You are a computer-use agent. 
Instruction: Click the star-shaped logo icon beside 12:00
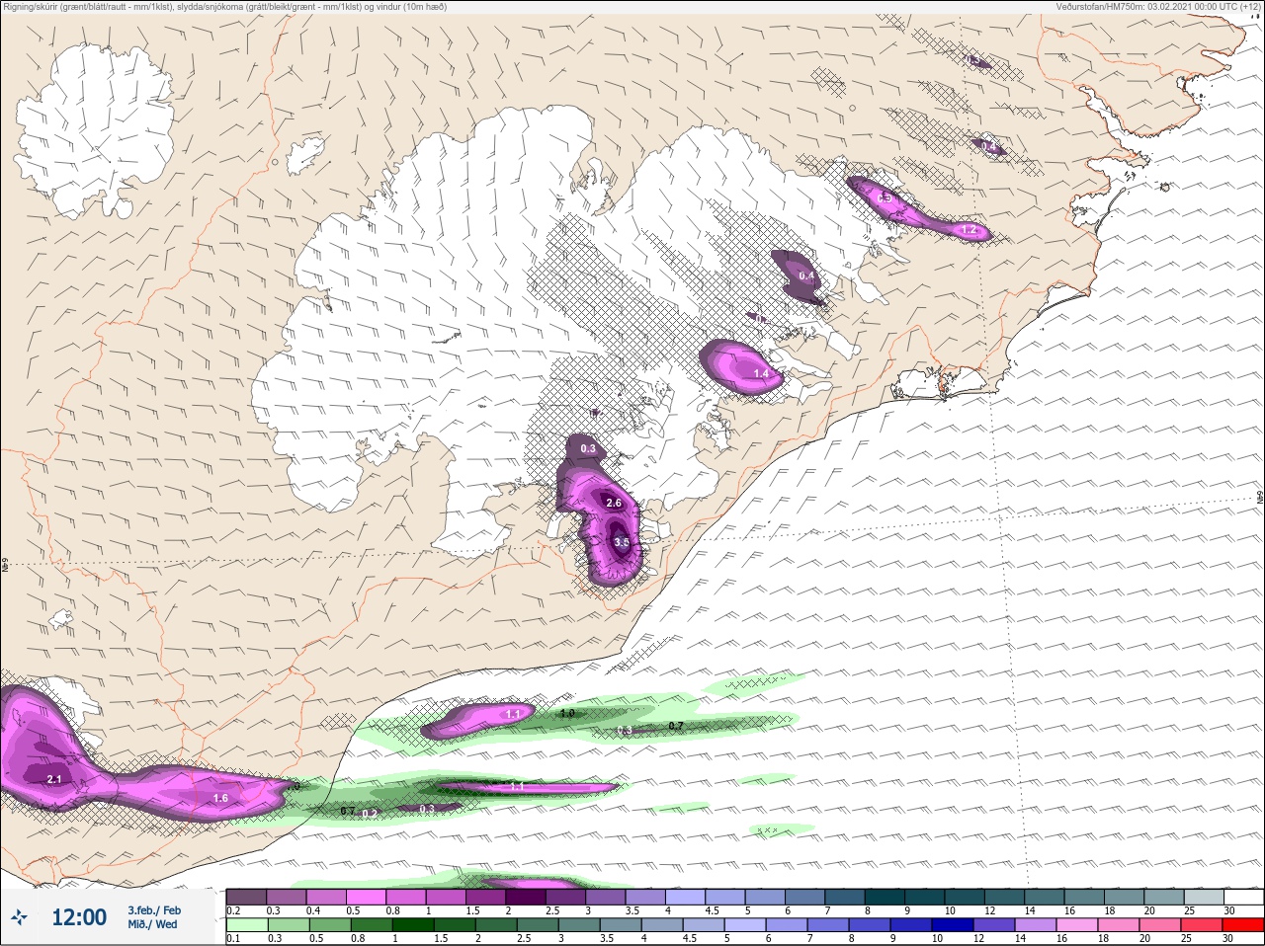[20, 917]
